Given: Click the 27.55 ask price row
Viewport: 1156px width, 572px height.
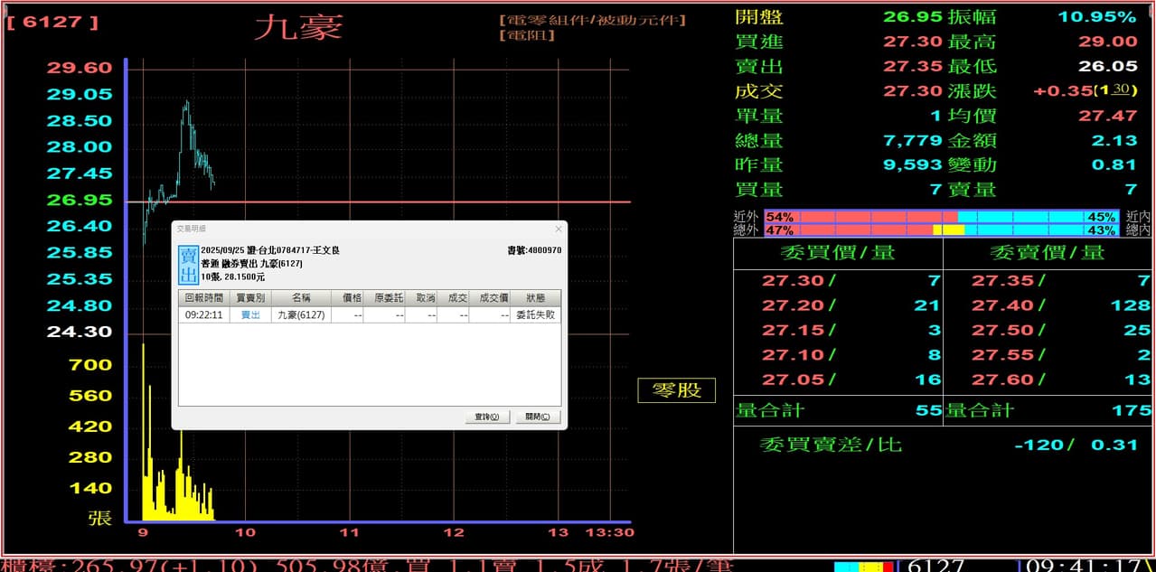Looking at the screenshot, I should point(1002,355).
